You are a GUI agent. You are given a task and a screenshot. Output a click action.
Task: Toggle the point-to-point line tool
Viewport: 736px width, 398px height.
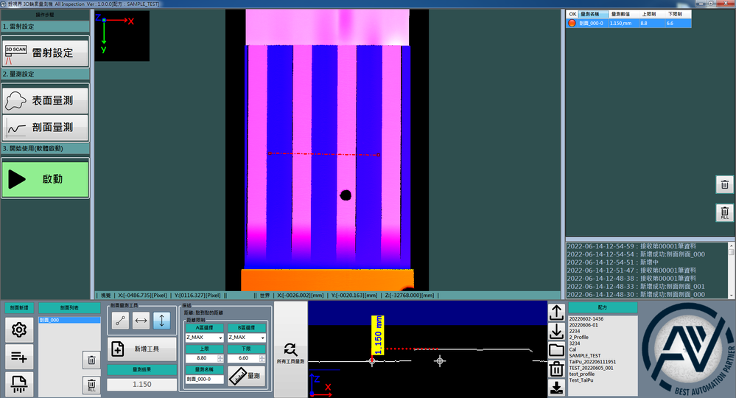pyautogui.click(x=120, y=321)
